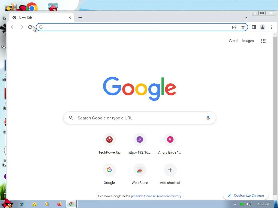Open File Explorer from the taskbar
The image size is (278, 208).
point(34,204)
